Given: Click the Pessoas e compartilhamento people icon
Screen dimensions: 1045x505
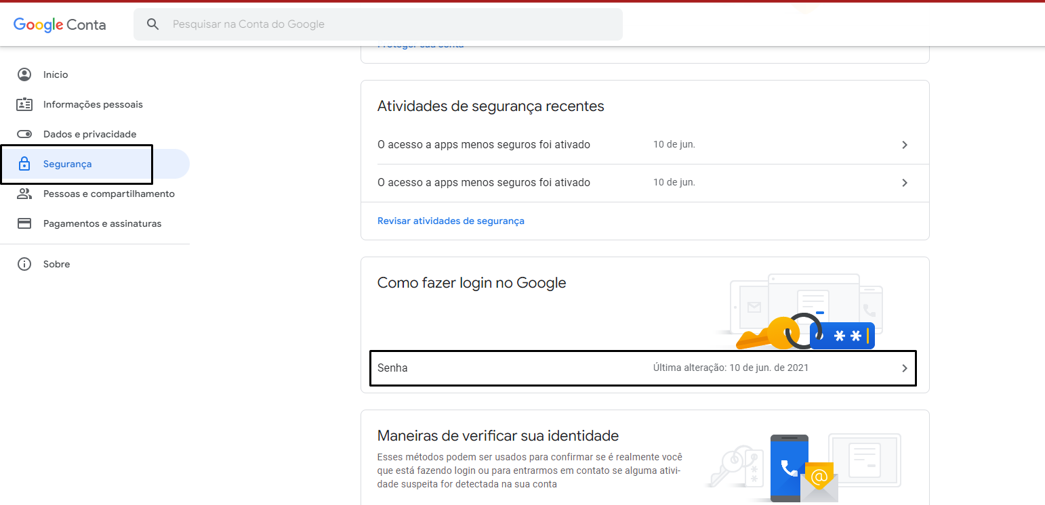Looking at the screenshot, I should point(24,194).
